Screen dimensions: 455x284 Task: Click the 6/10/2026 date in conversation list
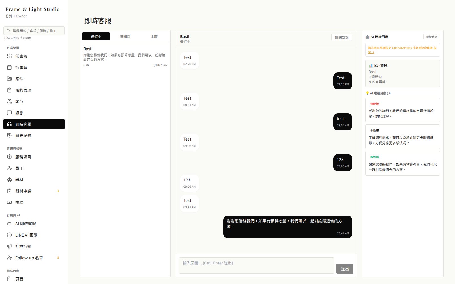point(160,65)
